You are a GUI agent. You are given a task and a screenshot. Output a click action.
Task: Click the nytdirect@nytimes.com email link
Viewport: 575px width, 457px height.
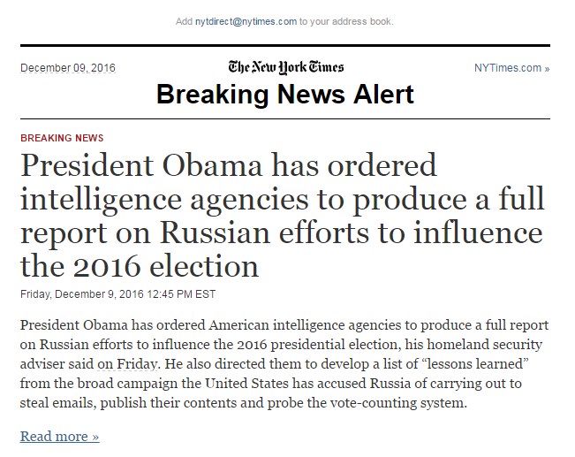click(x=246, y=22)
